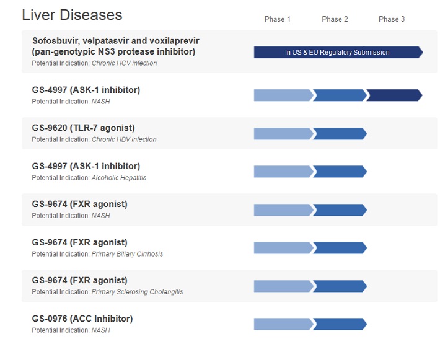The width and height of the screenshot is (440, 339).
Task: Click Phase 2 segment of GS-0976 bar
Action: point(340,324)
